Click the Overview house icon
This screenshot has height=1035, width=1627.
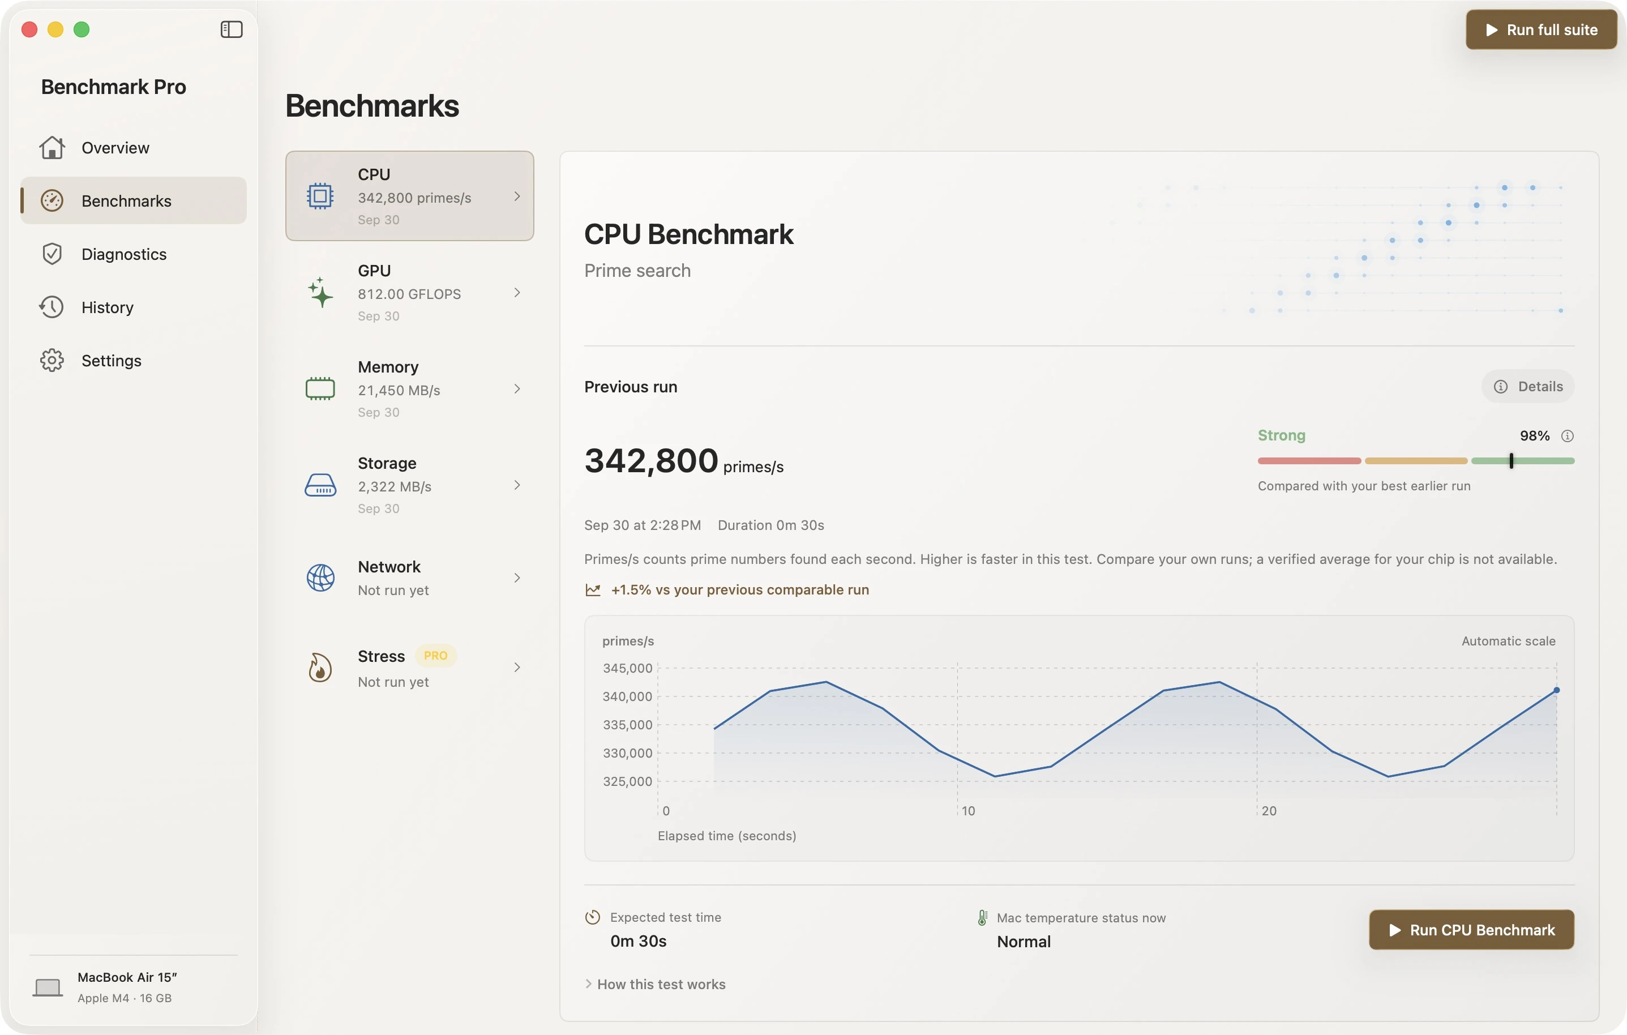pos(52,147)
